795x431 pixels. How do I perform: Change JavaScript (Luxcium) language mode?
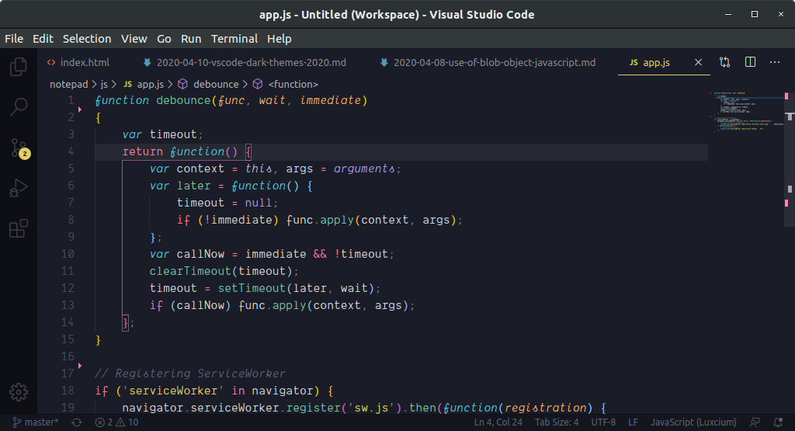coord(693,422)
